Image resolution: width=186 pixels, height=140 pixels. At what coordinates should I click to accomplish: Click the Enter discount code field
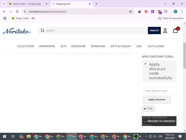point(160,91)
